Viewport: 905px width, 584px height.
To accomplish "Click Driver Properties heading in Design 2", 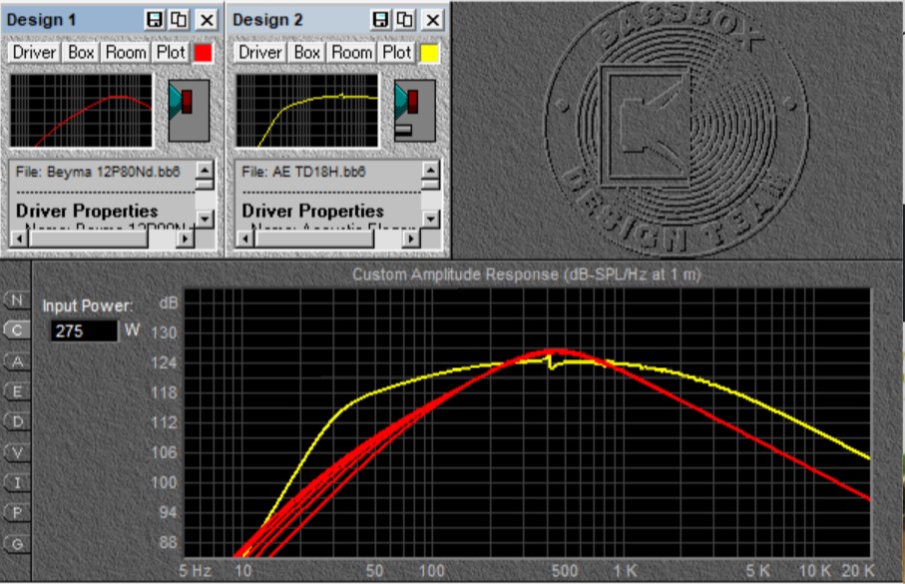I will click(313, 211).
